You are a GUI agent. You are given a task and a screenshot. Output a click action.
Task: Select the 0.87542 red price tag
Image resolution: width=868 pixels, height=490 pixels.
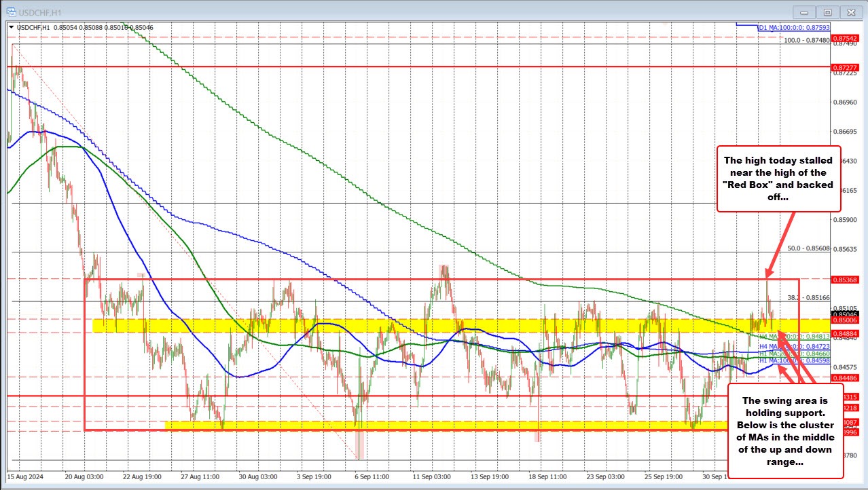[x=846, y=39]
